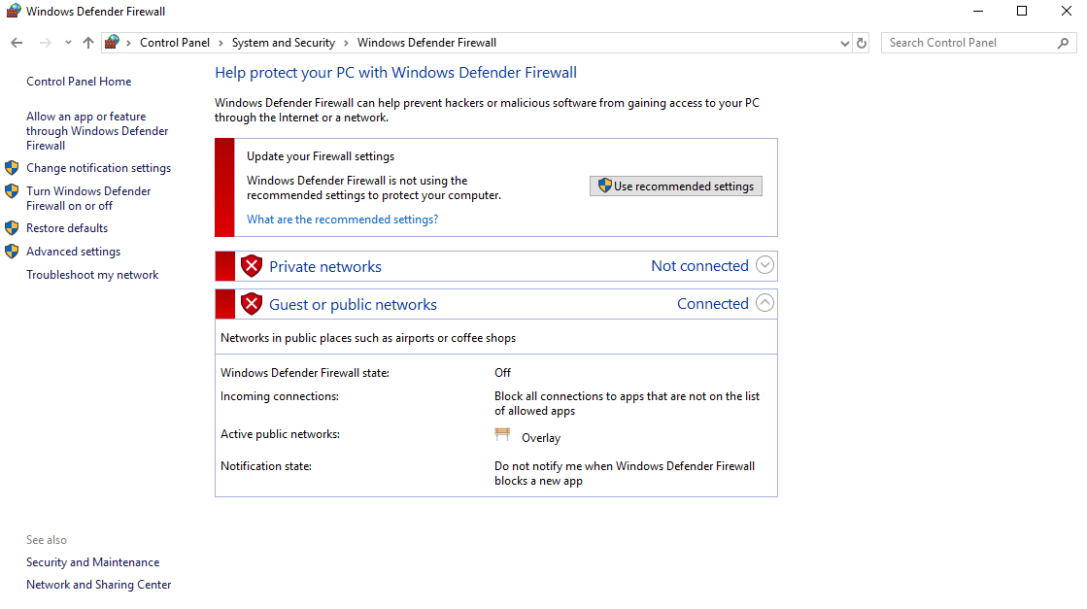Click red shield icon for Guest or public networks
1087x609 pixels.
252,303
